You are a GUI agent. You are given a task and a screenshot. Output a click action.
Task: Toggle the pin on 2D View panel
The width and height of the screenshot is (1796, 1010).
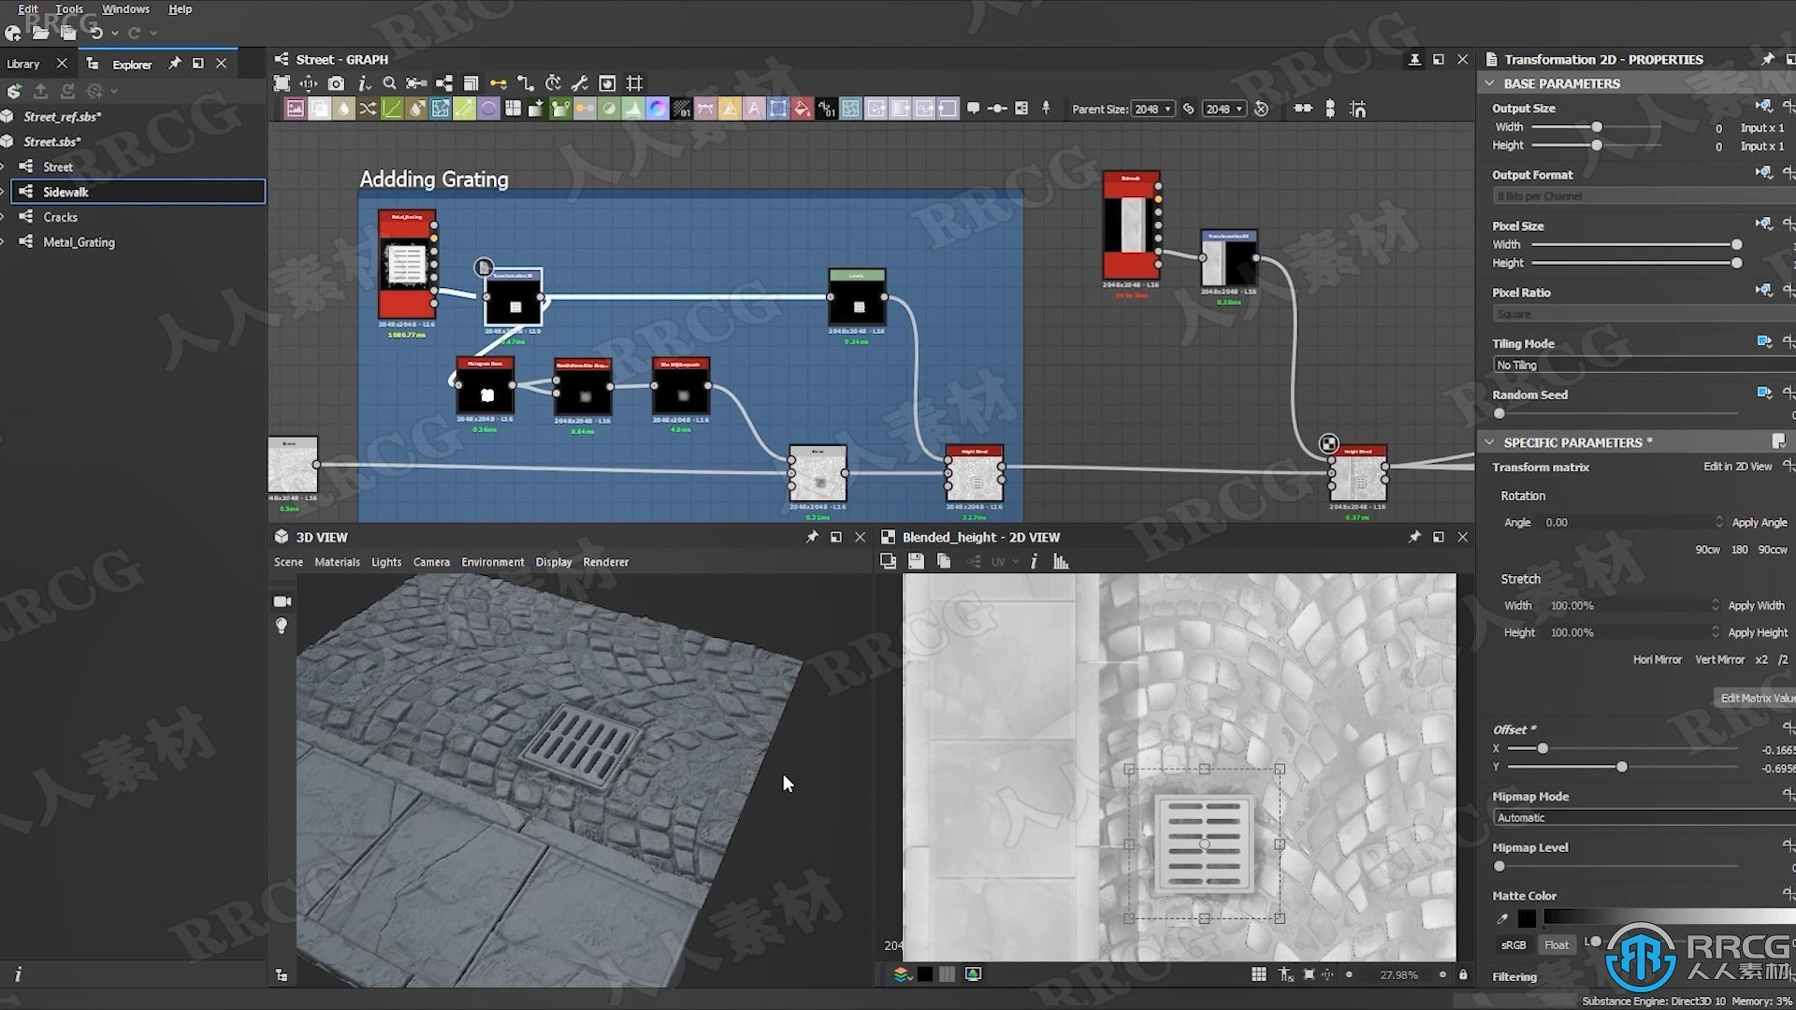click(1414, 537)
